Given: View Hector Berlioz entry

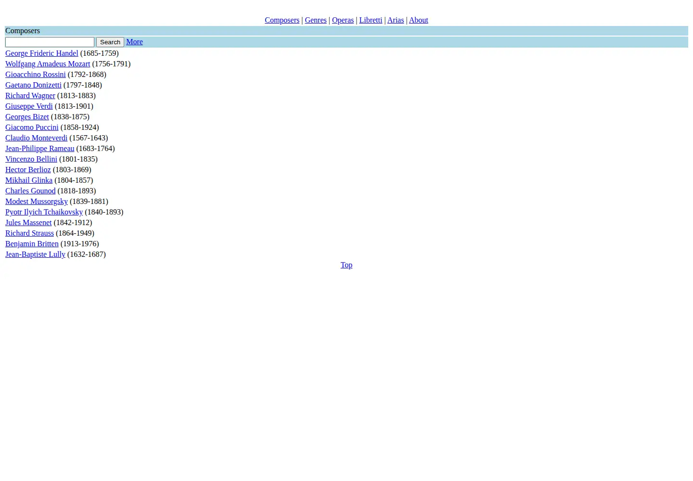Looking at the screenshot, I should coord(28,170).
